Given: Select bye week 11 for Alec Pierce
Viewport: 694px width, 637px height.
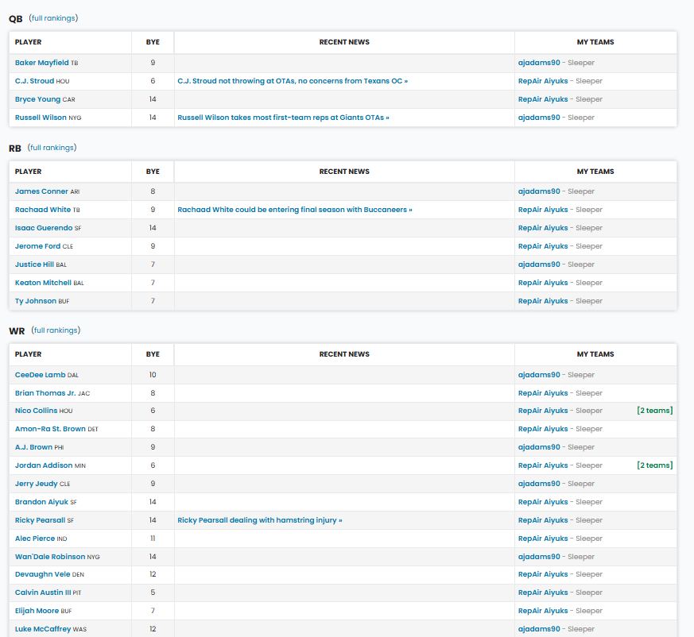Looking at the screenshot, I should tap(153, 539).
